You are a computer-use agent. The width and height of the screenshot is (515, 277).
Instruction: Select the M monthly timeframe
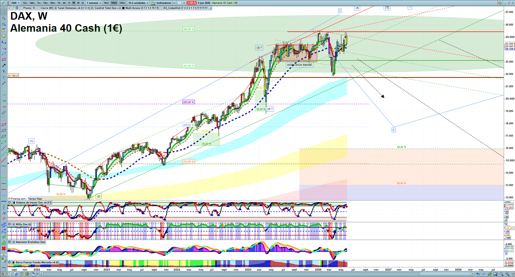point(78,3)
